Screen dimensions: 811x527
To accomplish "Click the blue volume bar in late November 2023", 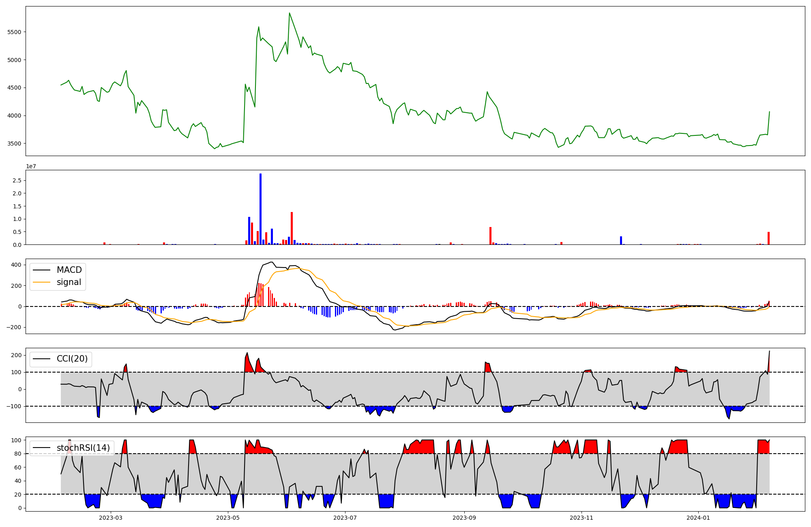I will 621,240.
